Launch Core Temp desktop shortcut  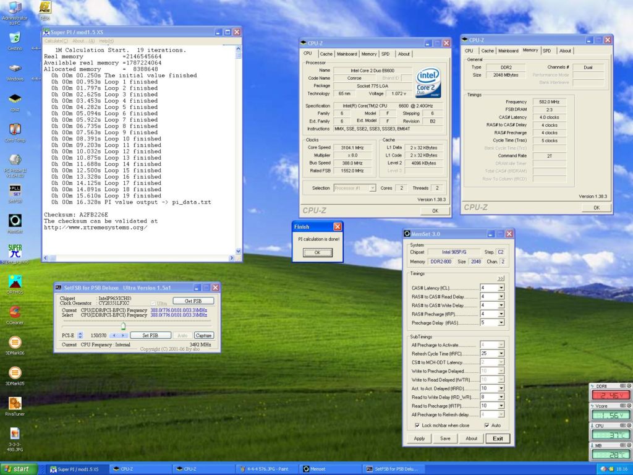15,133
